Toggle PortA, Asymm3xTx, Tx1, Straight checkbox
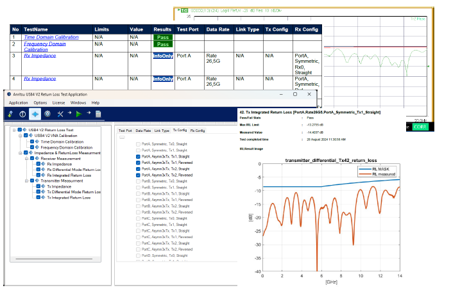Viewport: 460px width, 290px height. tap(138, 156)
